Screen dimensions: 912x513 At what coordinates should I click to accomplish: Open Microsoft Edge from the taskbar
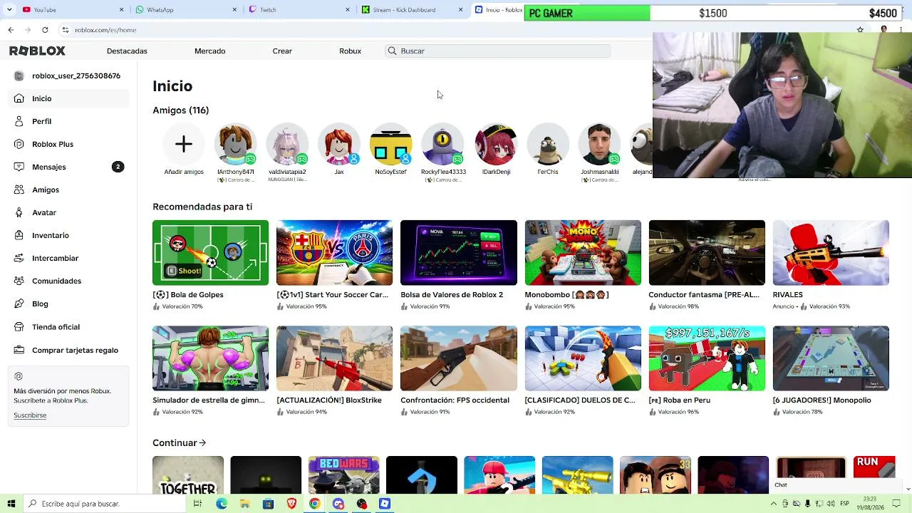tap(222, 504)
